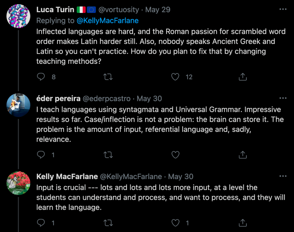
Task: Share éder pereira's tweet
Action: [243, 155]
